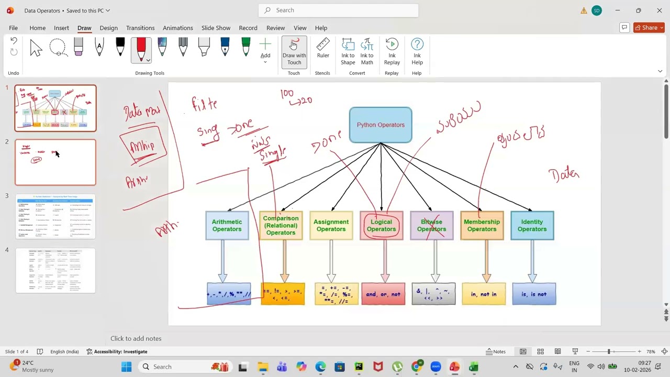Open the Design tab

(x=108, y=28)
